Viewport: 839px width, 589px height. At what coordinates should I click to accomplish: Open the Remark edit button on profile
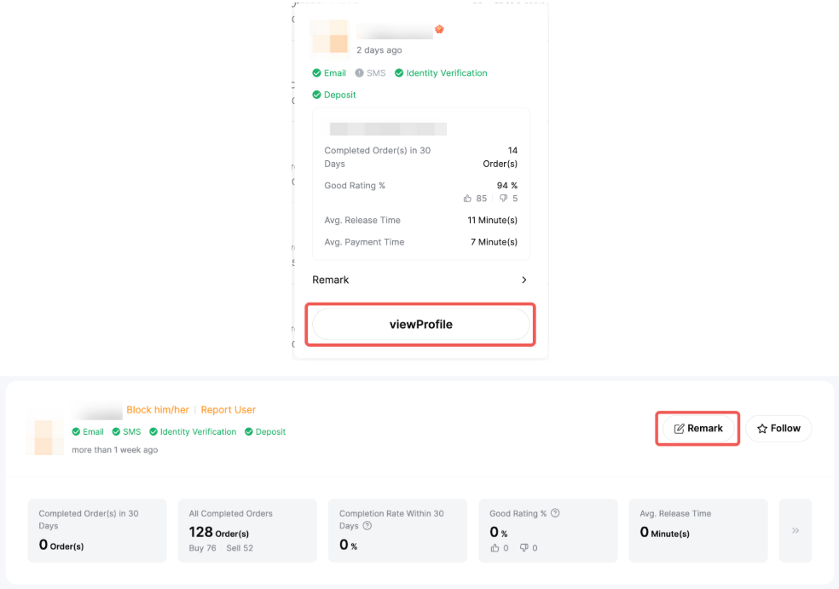pos(697,428)
